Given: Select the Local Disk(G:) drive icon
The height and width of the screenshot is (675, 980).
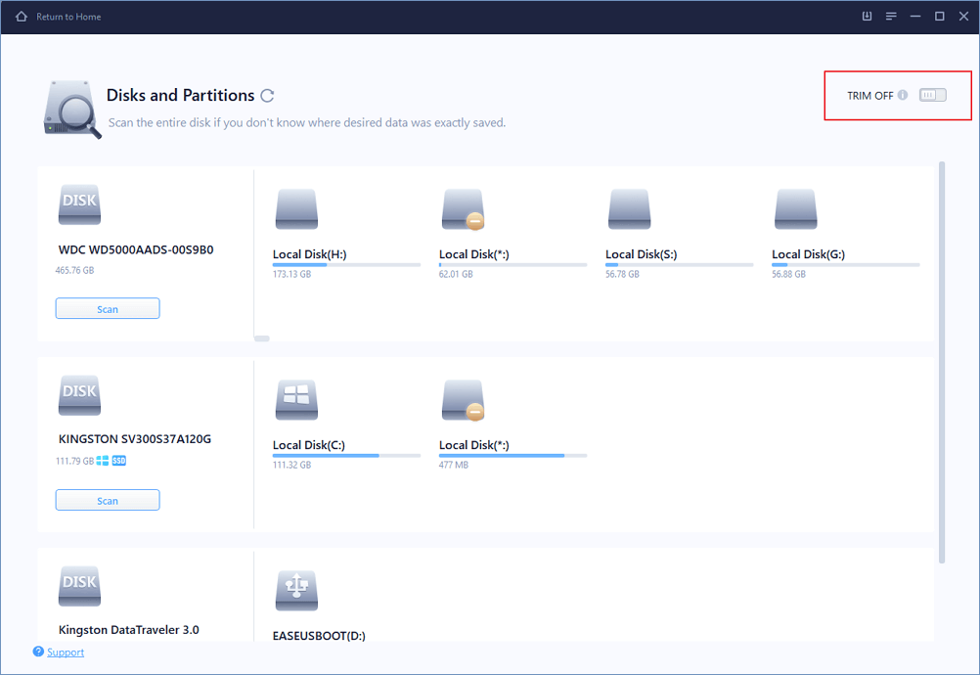Looking at the screenshot, I should [795, 209].
